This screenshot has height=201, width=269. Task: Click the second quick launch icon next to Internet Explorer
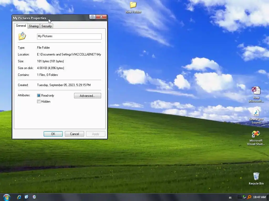[x=27, y=197]
